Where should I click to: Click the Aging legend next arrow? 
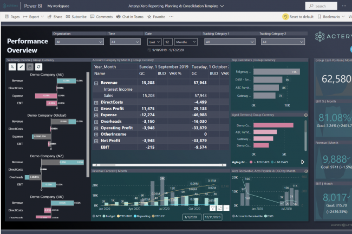pos(303,162)
